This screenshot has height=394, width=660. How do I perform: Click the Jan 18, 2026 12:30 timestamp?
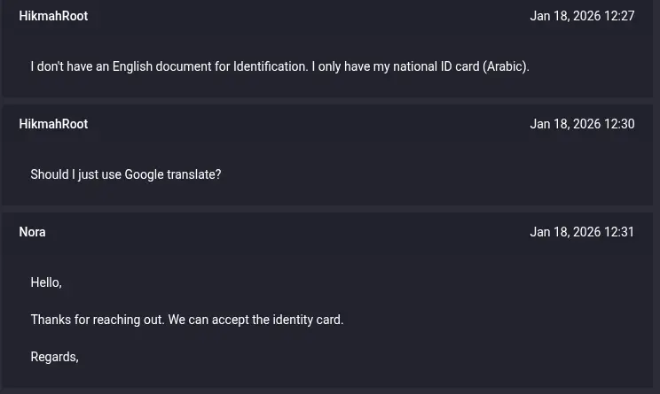coord(582,124)
